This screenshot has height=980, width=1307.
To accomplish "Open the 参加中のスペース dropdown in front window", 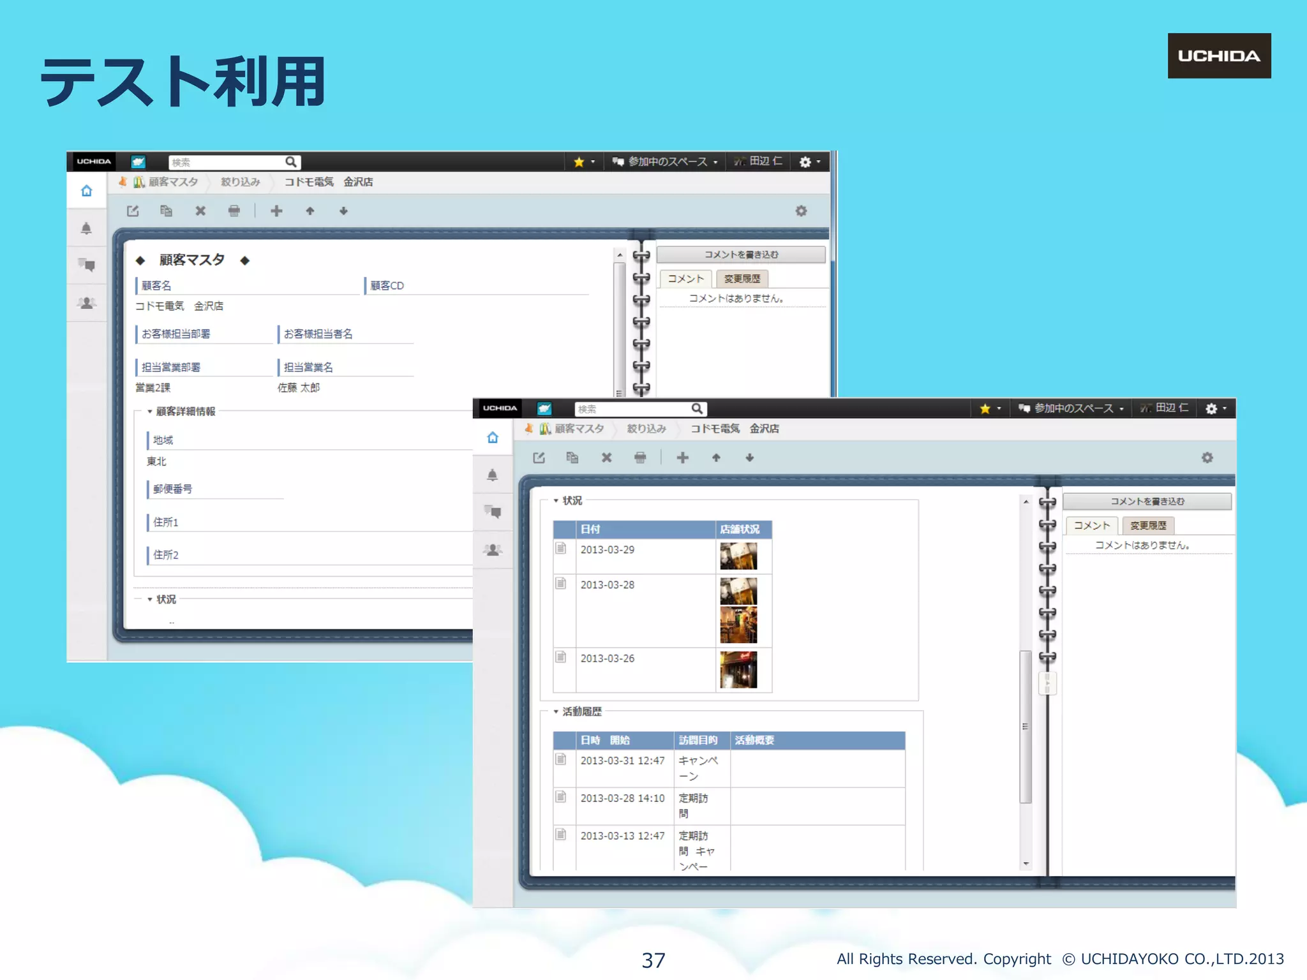I will click(x=1071, y=408).
